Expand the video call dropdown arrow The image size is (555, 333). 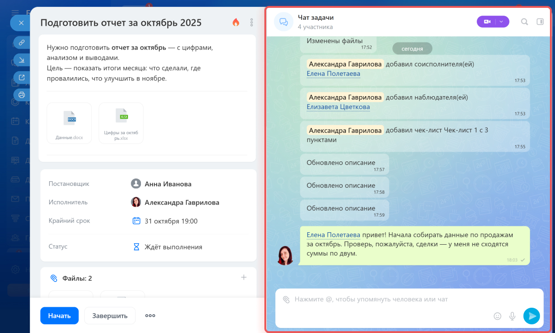pos(502,22)
